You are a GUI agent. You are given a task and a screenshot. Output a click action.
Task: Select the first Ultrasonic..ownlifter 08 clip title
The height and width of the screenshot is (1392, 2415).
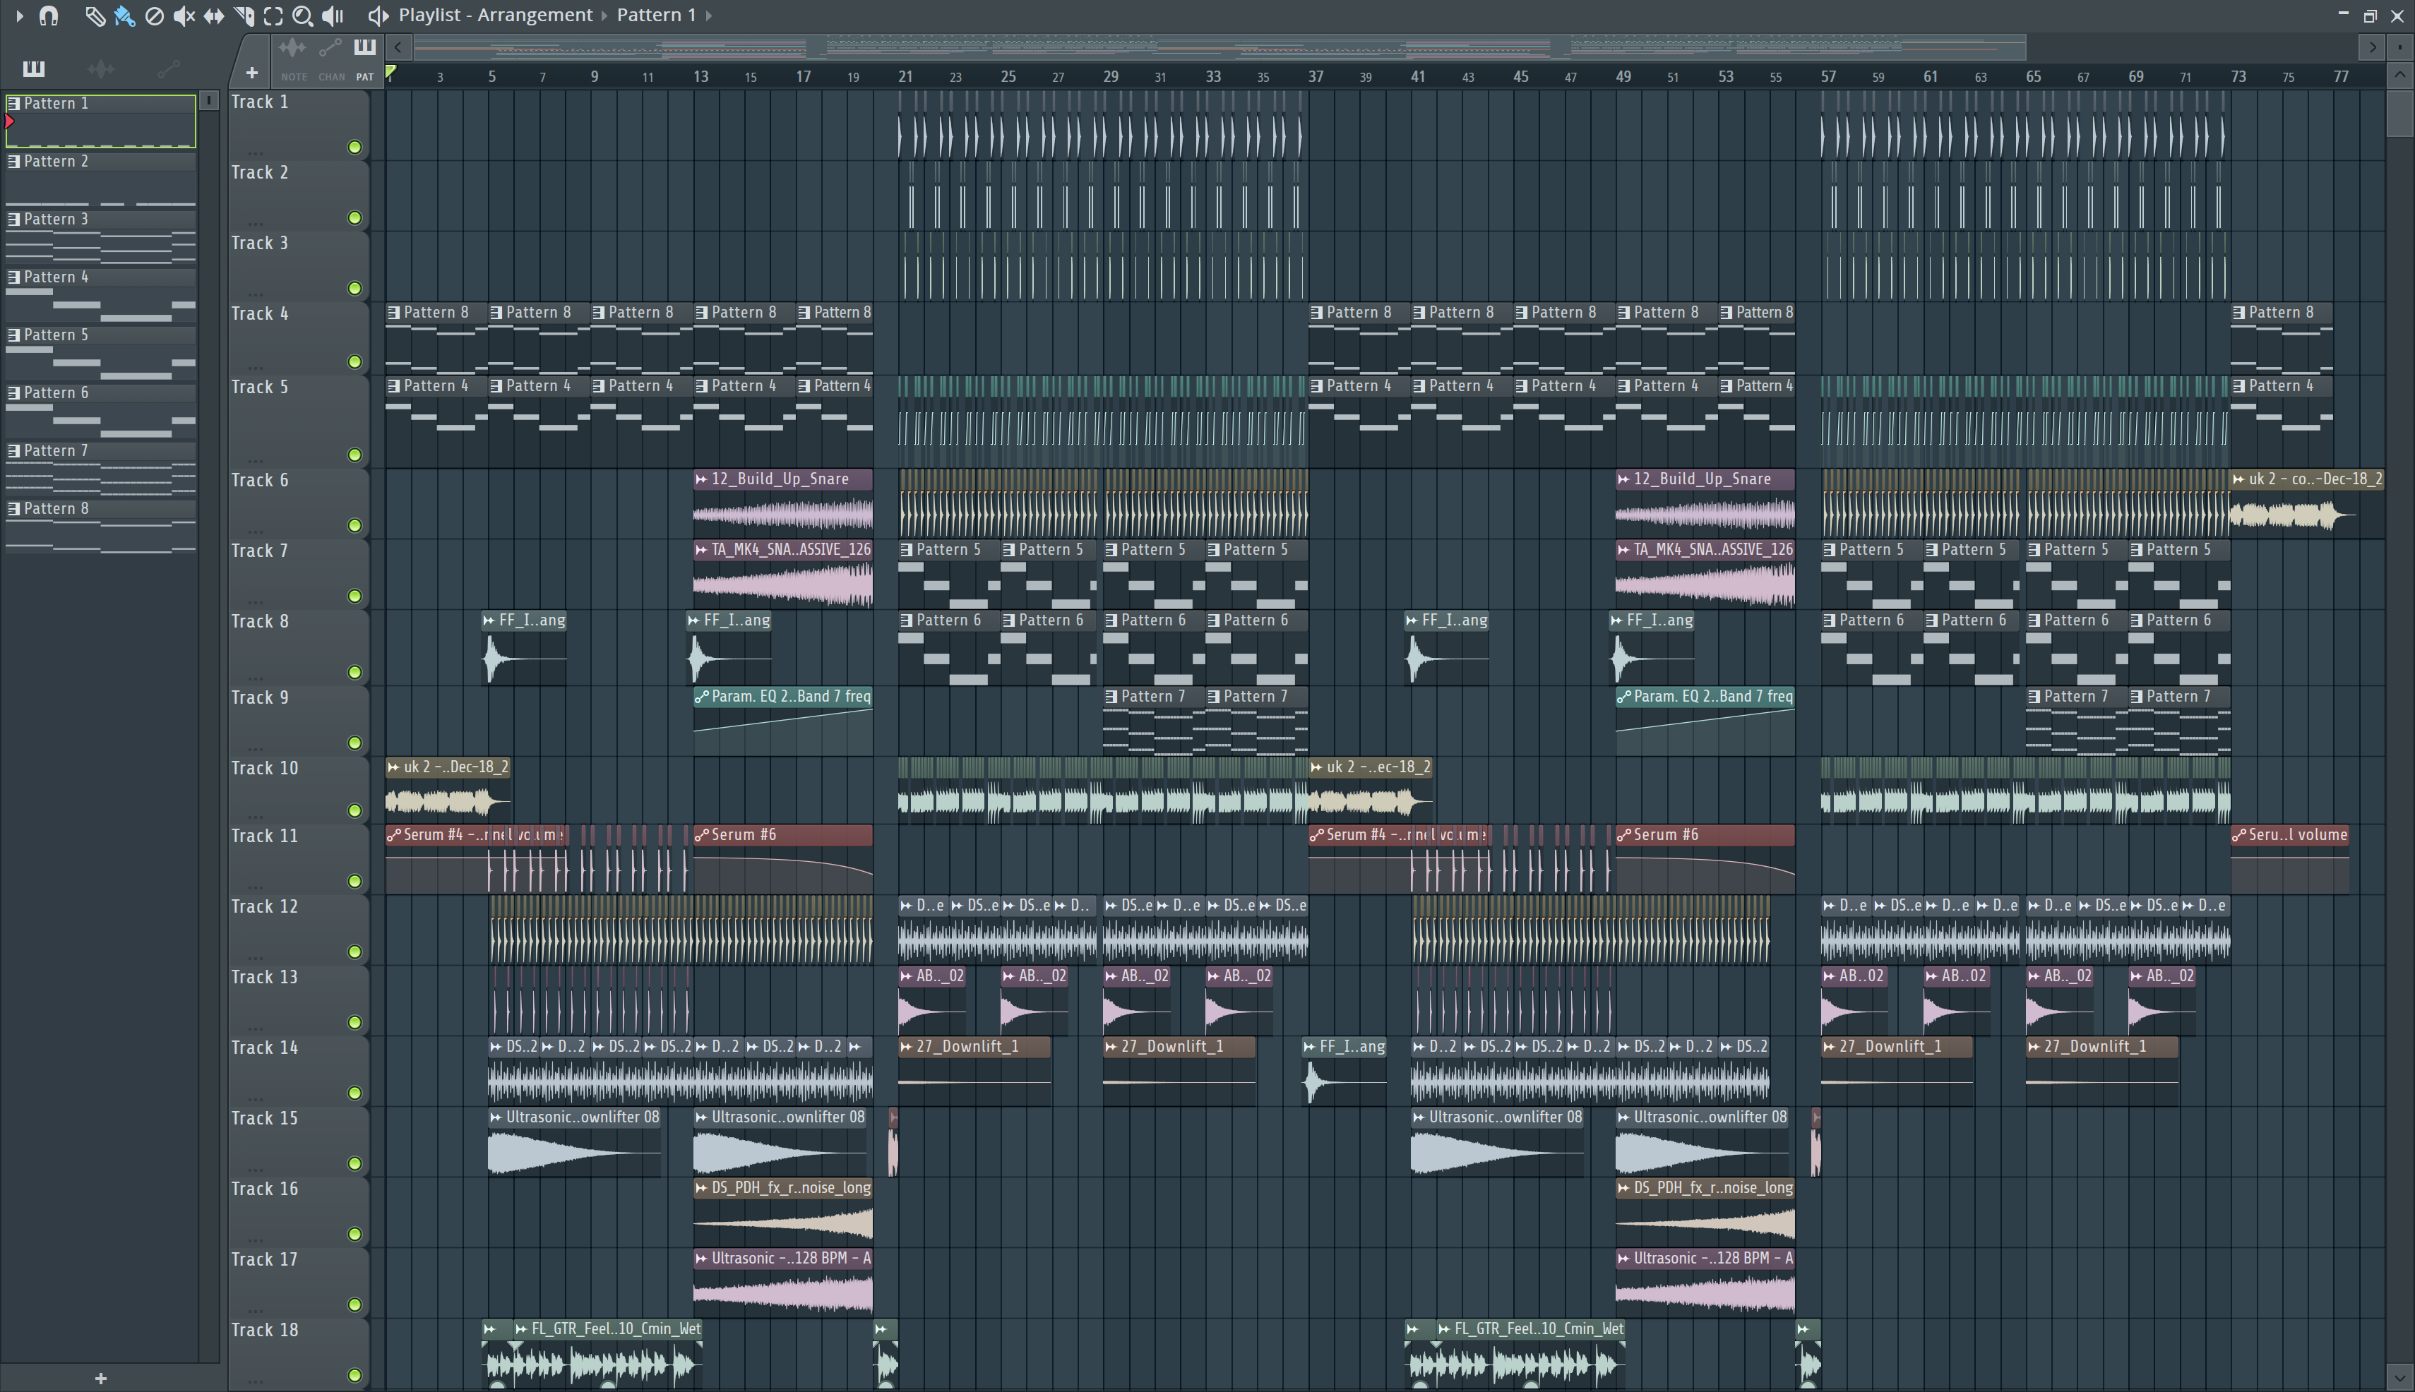coord(582,1117)
